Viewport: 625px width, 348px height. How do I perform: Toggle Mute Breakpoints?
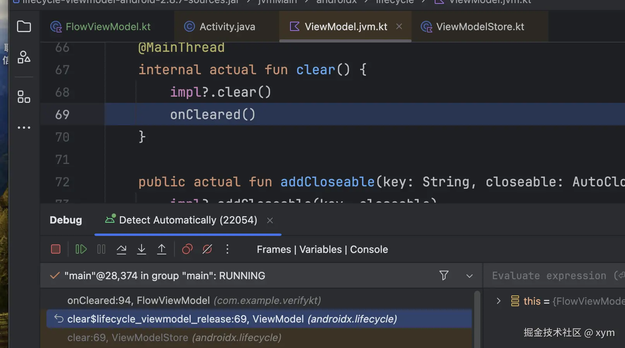tap(207, 249)
